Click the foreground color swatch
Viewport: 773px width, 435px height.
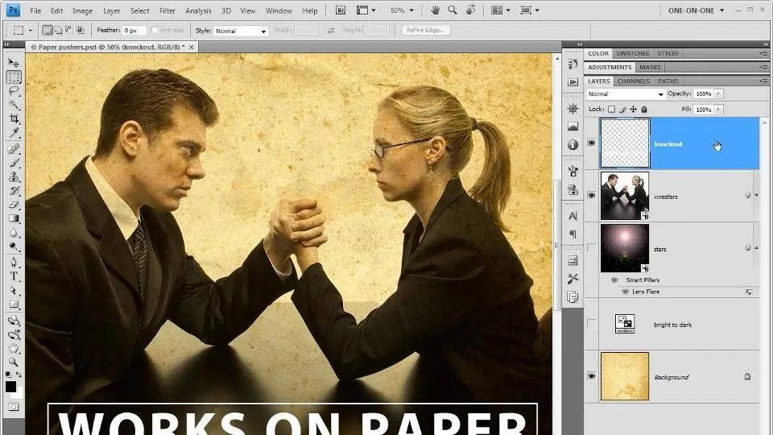tap(10, 387)
